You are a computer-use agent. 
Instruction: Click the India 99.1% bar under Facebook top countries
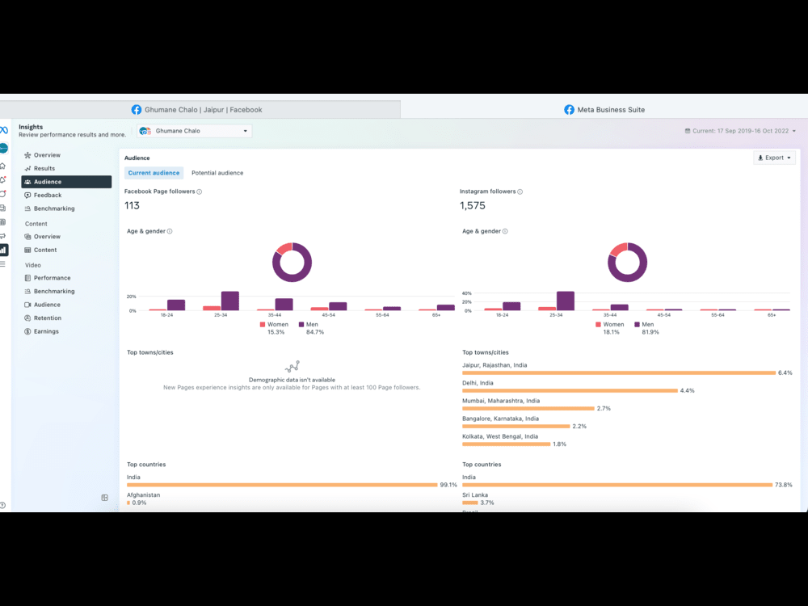click(x=282, y=485)
